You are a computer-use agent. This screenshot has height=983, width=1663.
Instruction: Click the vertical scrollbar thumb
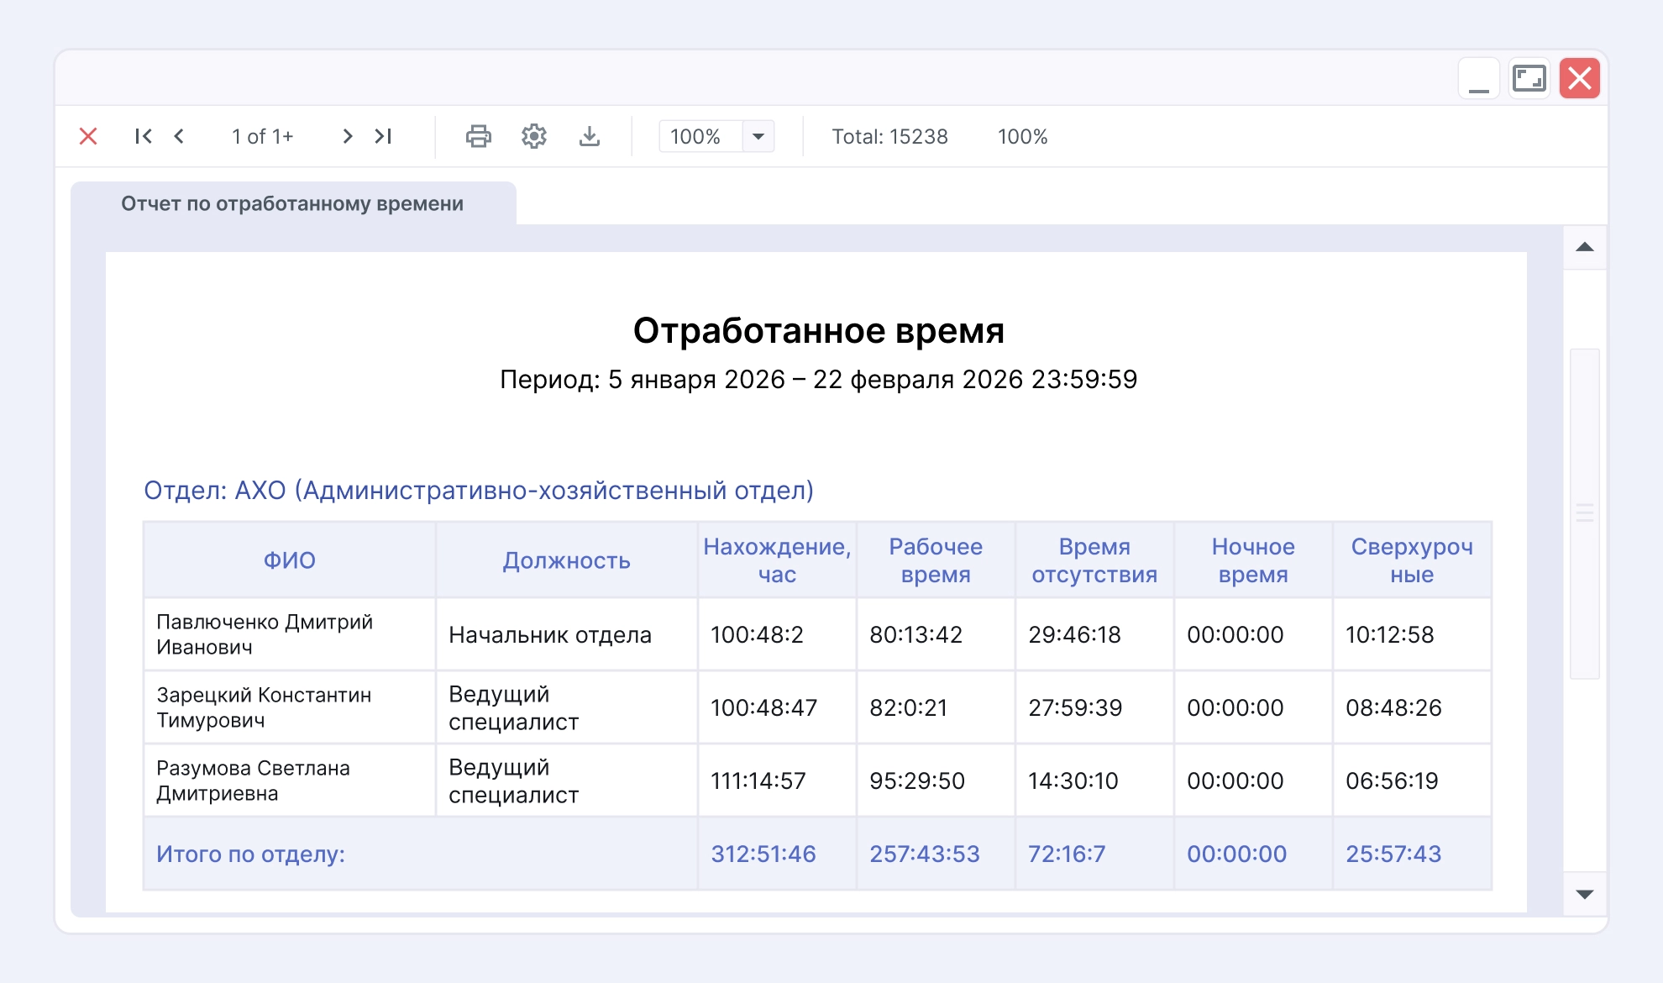[1585, 513]
